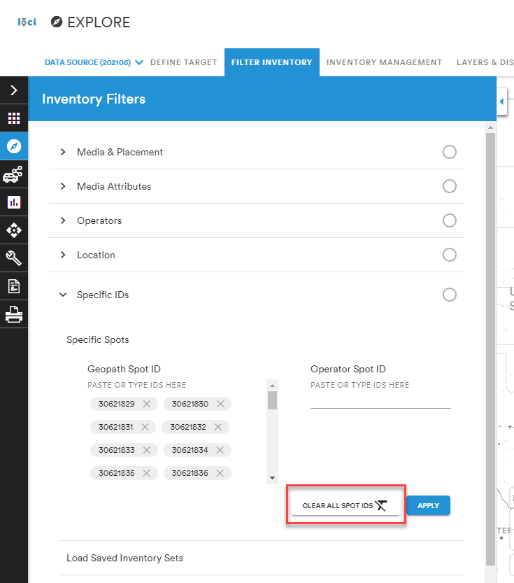514x583 pixels.
Task: Remove spot ID 30621835 chip
Action: click(x=146, y=473)
